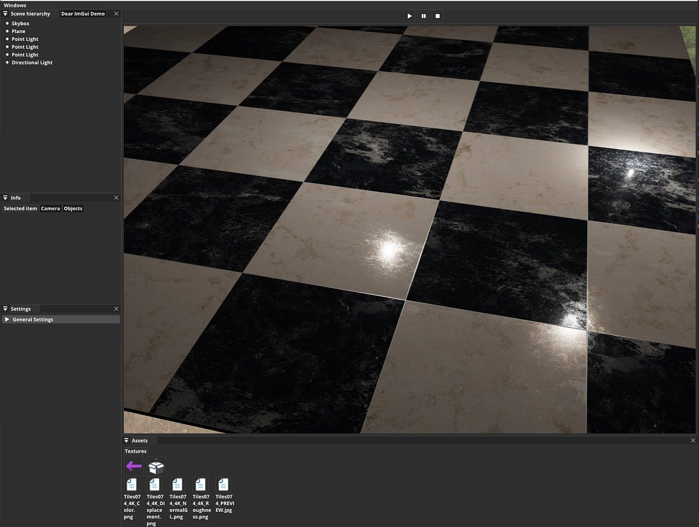This screenshot has width=699, height=527.
Task: Select the Tiles074_4K_Color.png texture file
Action: [132, 485]
